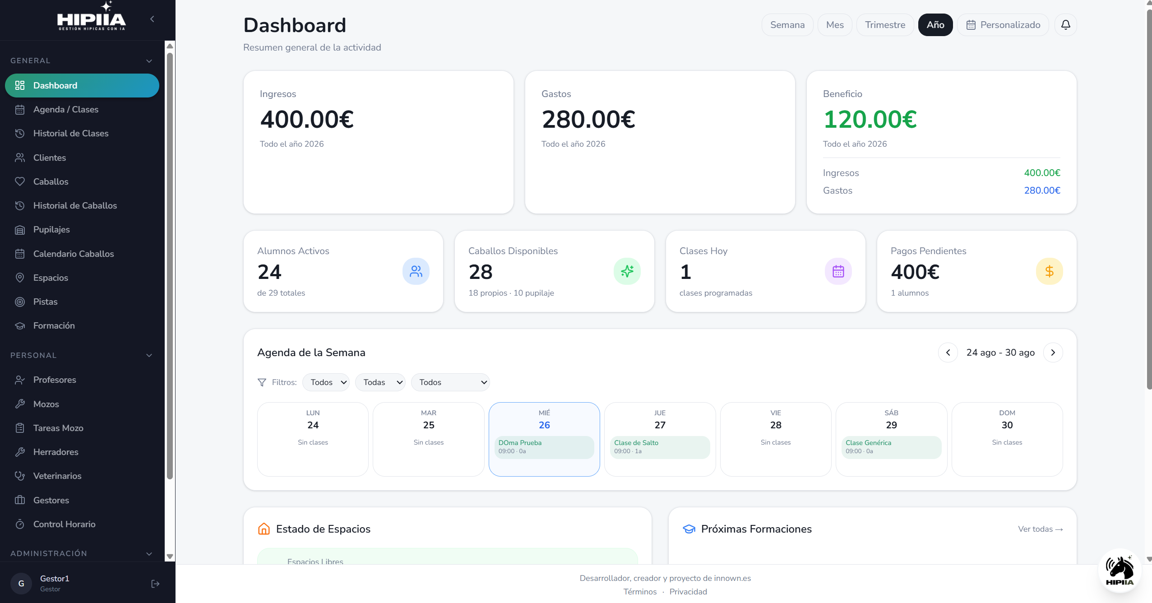Open the Privacidad link in footer

point(688,592)
